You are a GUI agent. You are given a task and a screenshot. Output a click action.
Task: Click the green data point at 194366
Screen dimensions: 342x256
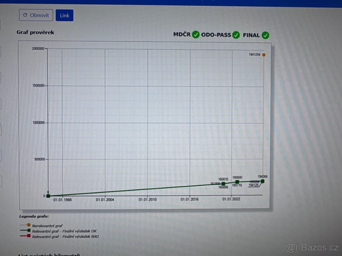pyautogui.click(x=262, y=181)
